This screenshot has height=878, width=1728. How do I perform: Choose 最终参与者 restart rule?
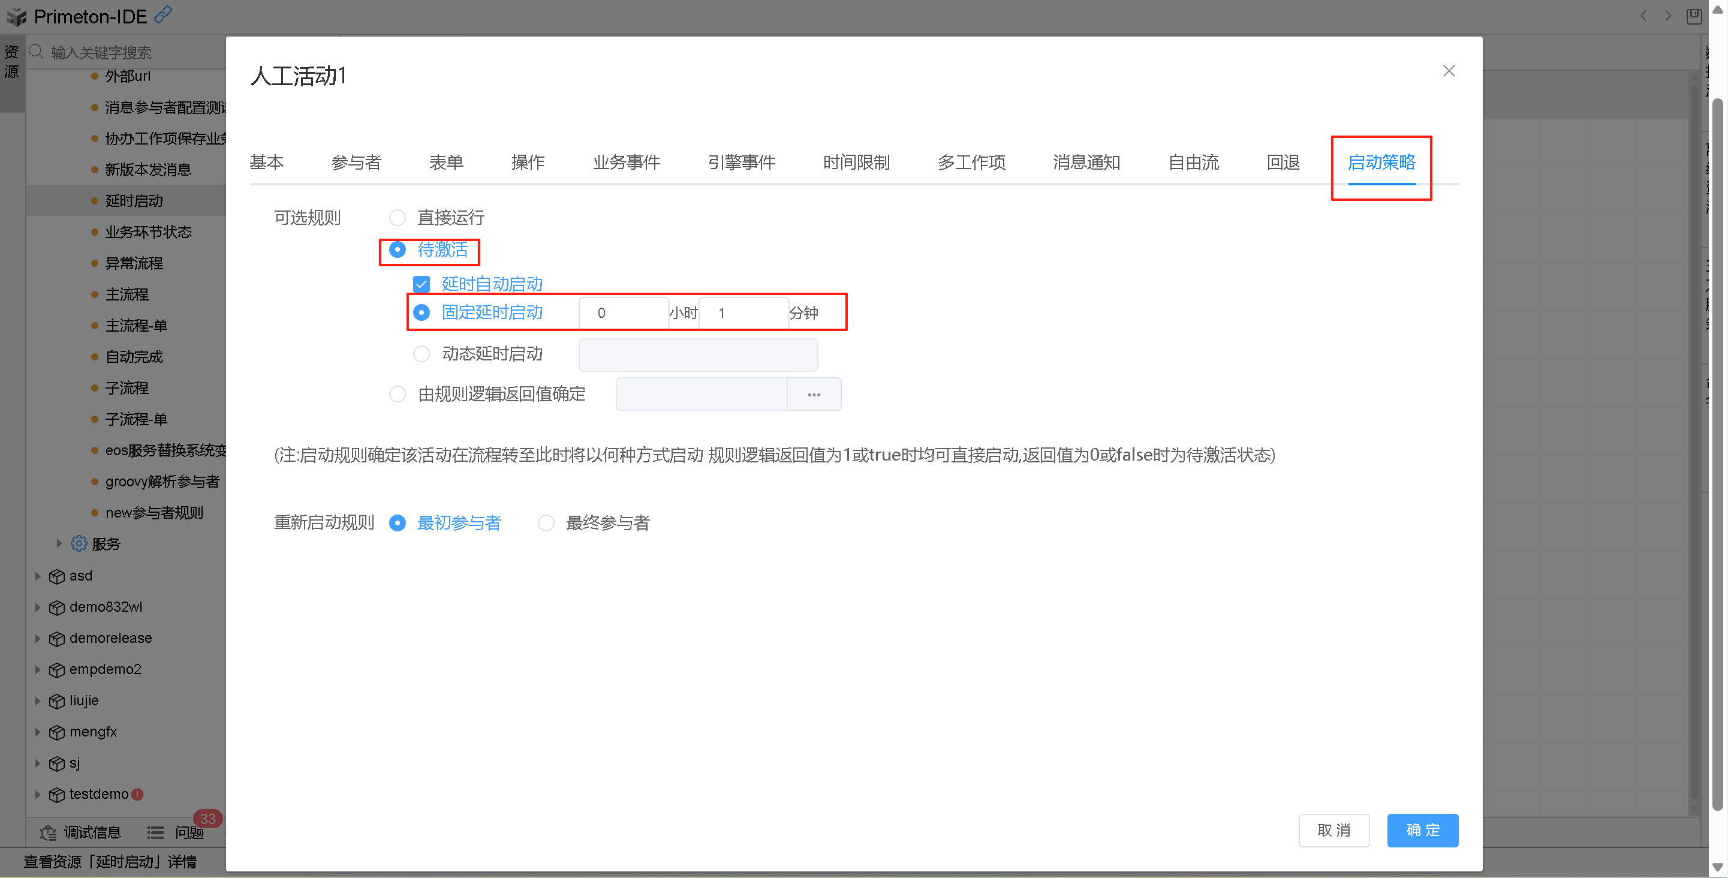546,522
